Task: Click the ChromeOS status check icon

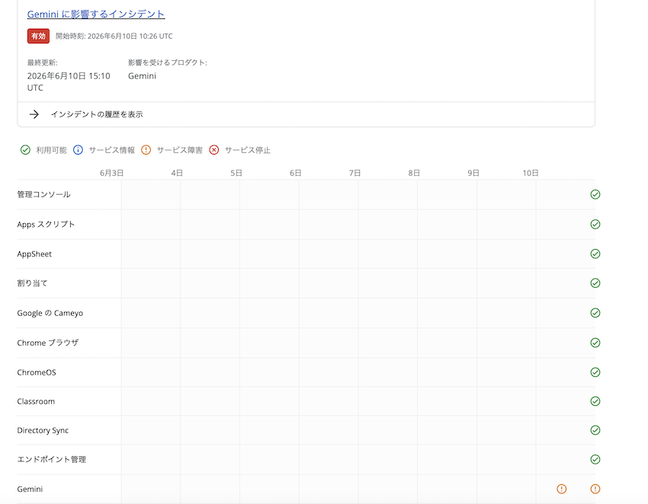Action: point(595,372)
